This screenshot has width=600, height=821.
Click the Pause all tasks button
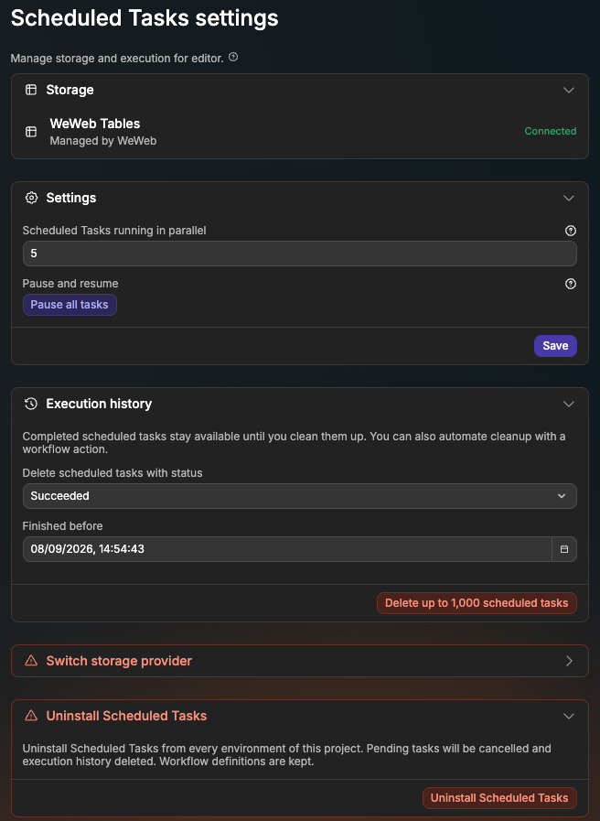[x=70, y=305]
